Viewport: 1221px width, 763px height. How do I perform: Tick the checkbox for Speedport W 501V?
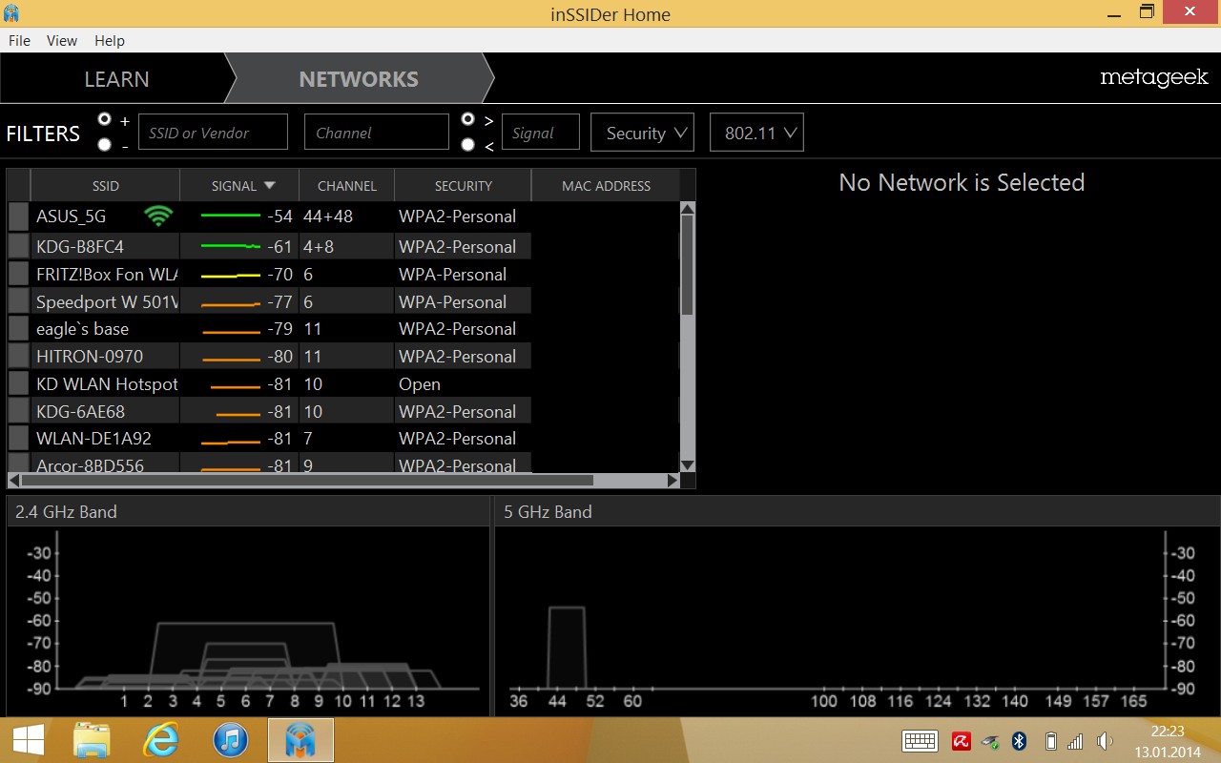18,301
